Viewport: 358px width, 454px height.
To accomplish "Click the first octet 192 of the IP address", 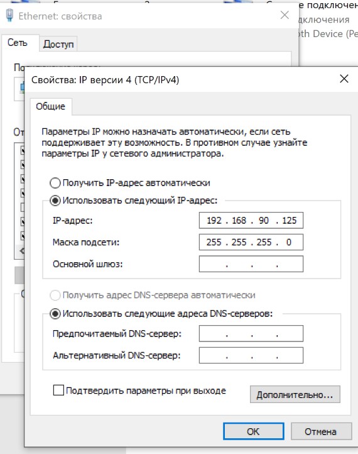I will pos(214,221).
